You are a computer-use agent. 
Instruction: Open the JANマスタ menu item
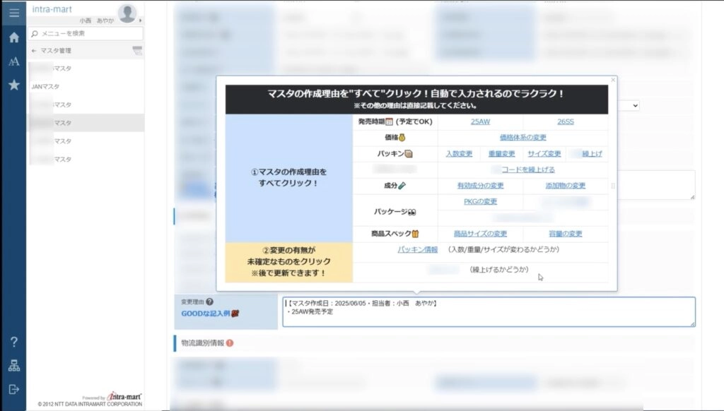45,87
